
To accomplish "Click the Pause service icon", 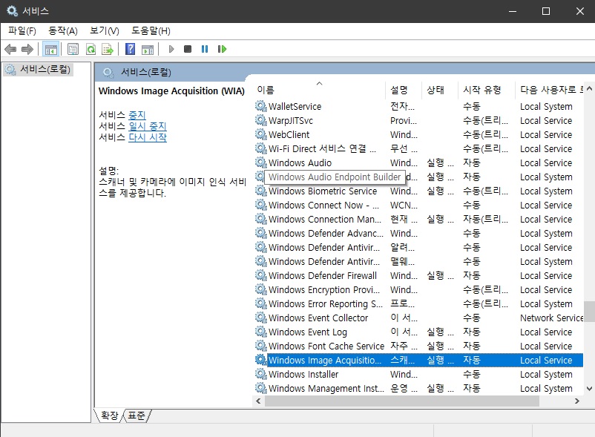I will [205, 49].
